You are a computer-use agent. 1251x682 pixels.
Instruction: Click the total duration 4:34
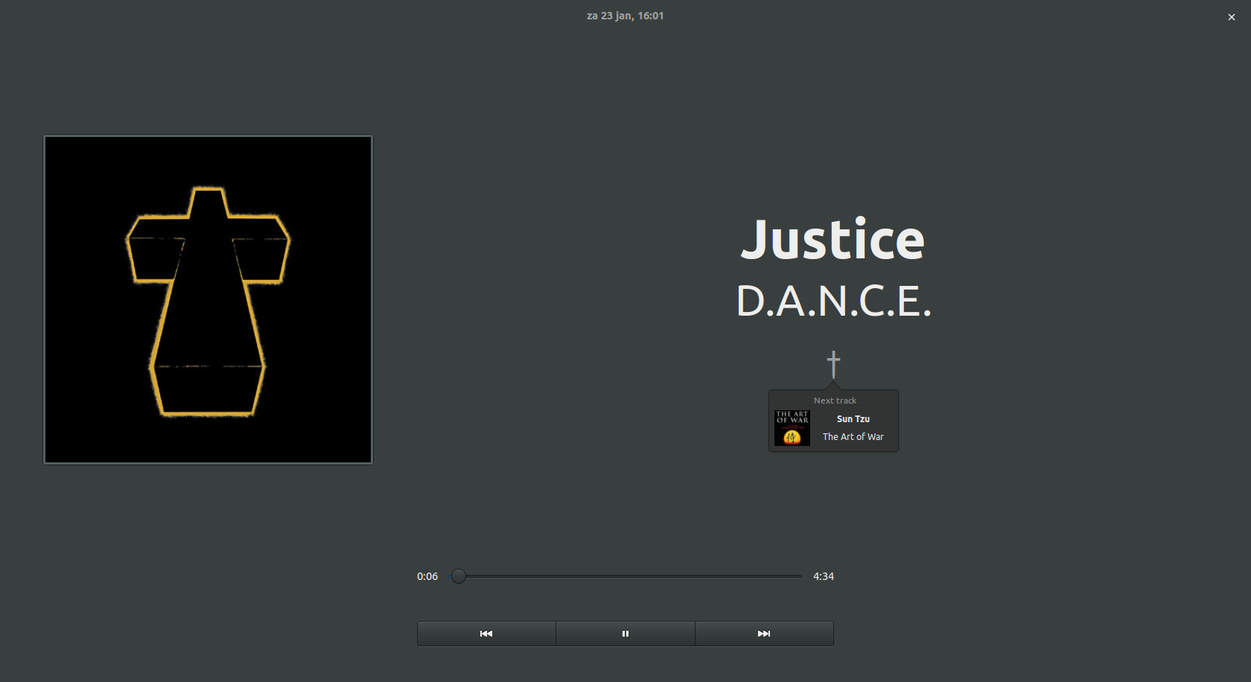click(824, 576)
